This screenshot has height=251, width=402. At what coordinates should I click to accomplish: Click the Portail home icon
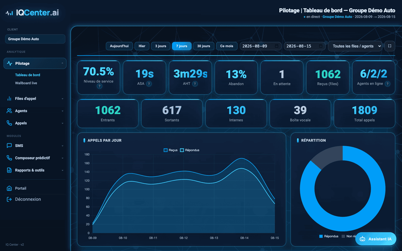(x=9, y=188)
